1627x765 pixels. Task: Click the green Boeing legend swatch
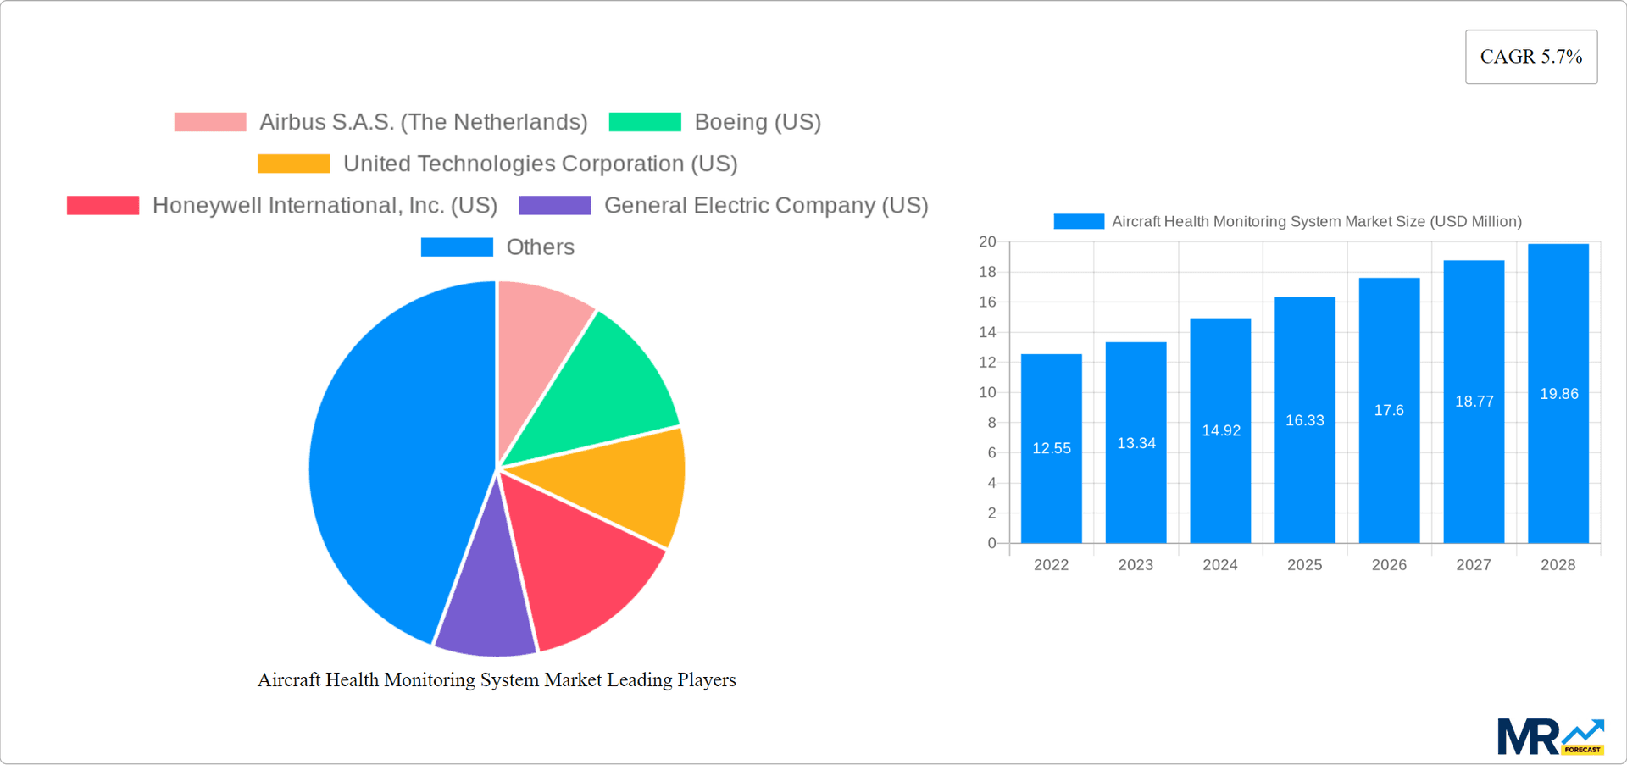[x=645, y=121]
